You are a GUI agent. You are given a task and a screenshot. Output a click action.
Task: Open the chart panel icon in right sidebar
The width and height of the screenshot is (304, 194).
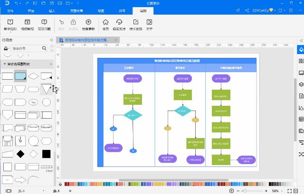(301, 108)
